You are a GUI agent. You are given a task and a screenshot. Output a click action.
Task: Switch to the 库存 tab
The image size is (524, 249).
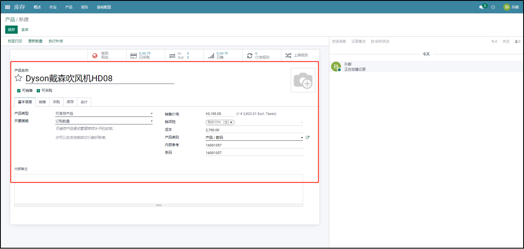tap(70, 102)
